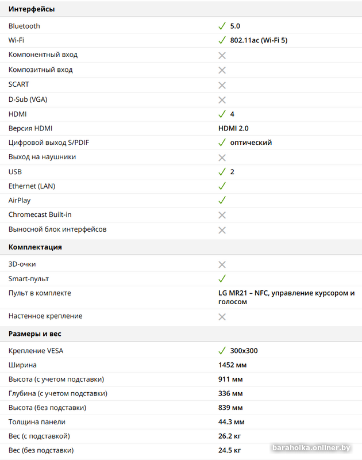Click the green checkmark for Ethernet (LAN)
Image resolution: width=362 pixels, height=460 pixels.
point(222,186)
